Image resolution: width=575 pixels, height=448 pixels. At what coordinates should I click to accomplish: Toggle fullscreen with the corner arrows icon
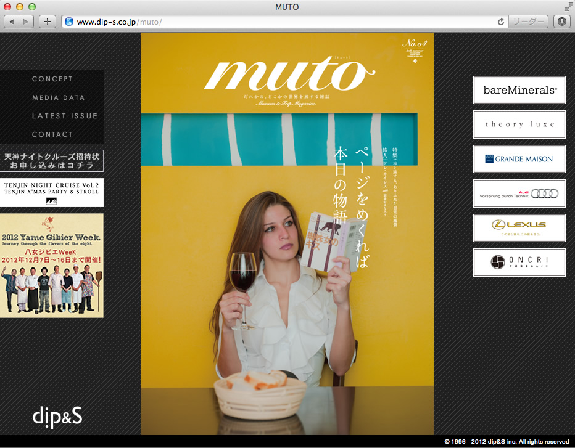pyautogui.click(x=568, y=7)
